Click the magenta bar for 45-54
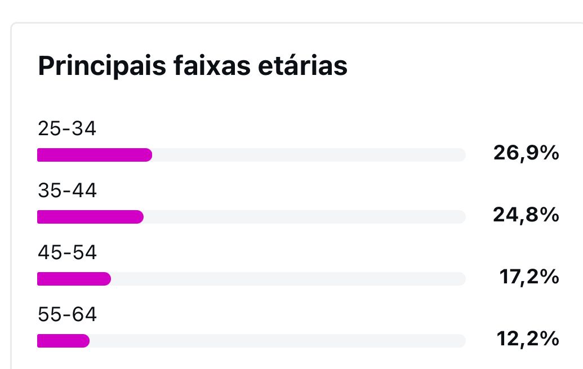 click(74, 279)
